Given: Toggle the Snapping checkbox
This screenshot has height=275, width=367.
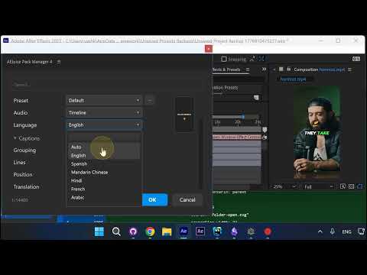Looking at the screenshot, I should click(x=224, y=59).
